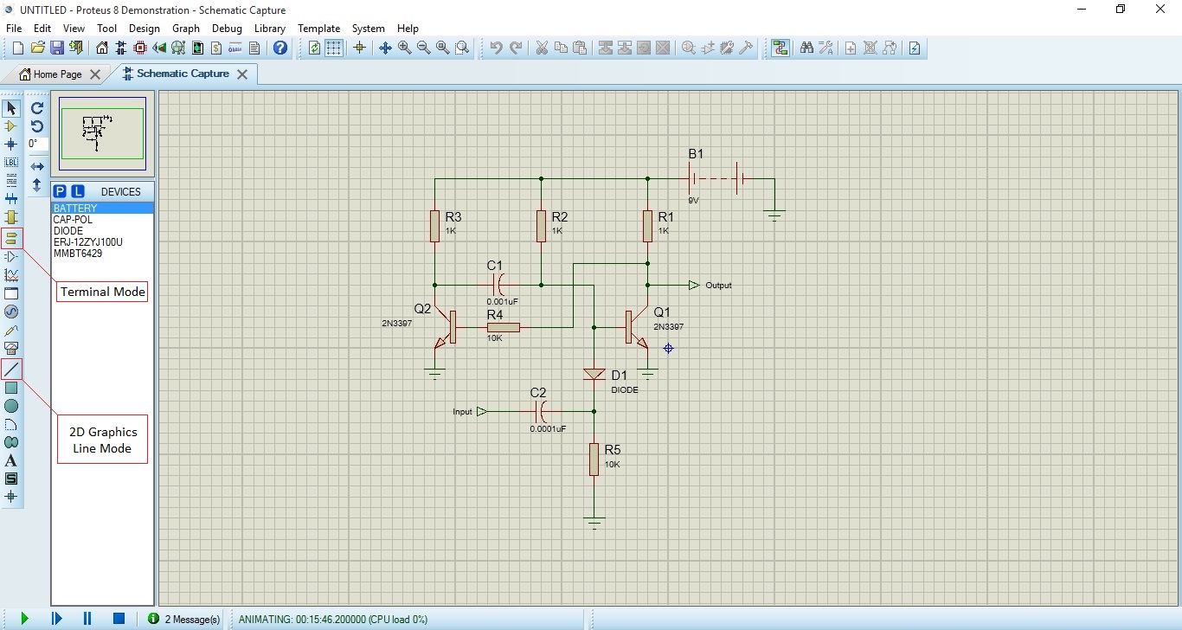Image resolution: width=1182 pixels, height=630 pixels.
Task: Open the Help question mark icon
Action: click(280, 48)
